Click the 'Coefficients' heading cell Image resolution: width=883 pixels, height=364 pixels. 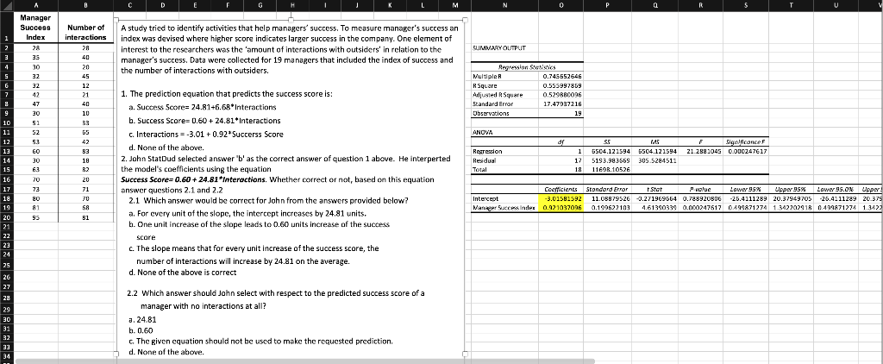tap(560, 189)
